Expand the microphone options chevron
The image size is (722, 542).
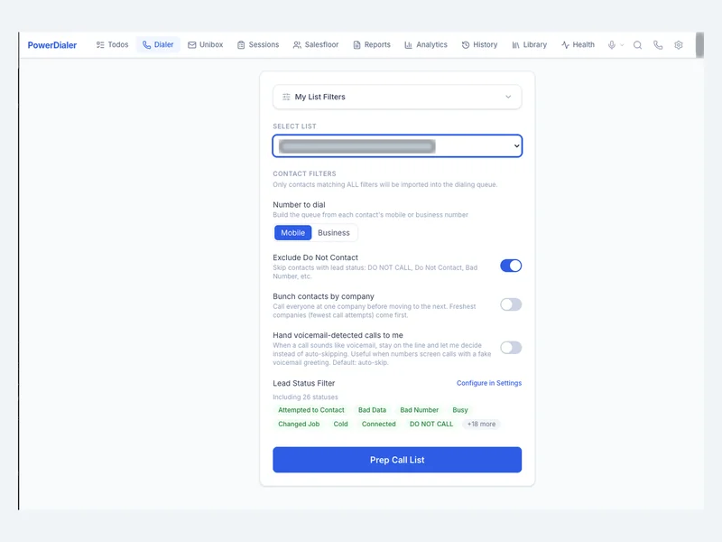pyautogui.click(x=622, y=45)
